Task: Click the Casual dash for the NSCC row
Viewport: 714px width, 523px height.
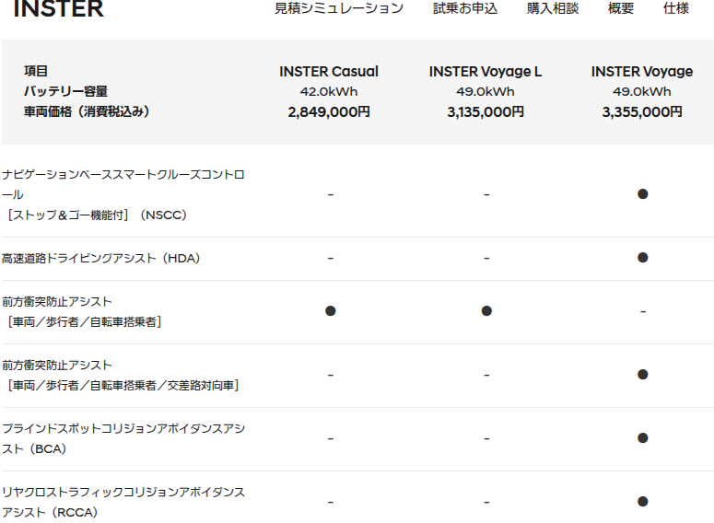Action: (x=331, y=195)
